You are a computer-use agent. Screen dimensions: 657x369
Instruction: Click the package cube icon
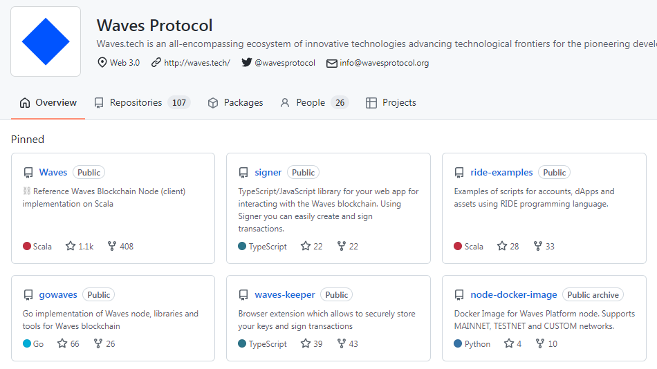coord(213,103)
